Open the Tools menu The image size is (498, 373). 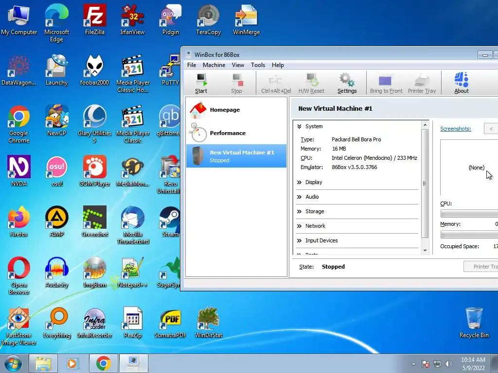pos(258,65)
